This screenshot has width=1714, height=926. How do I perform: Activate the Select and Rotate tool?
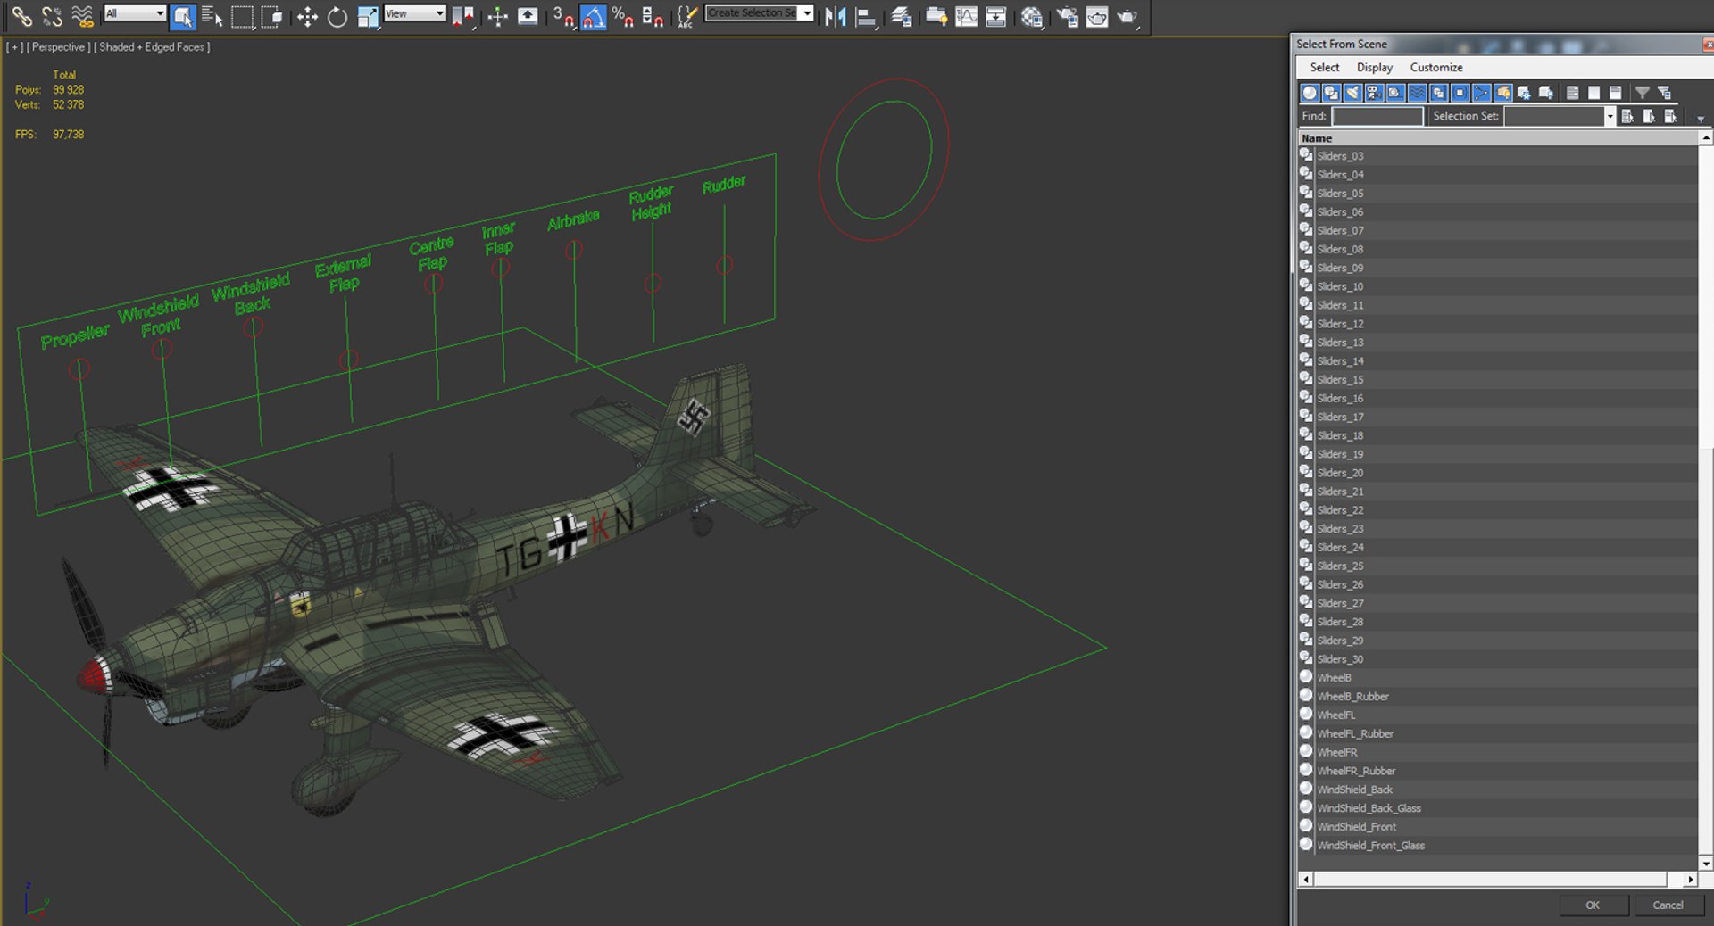click(337, 16)
